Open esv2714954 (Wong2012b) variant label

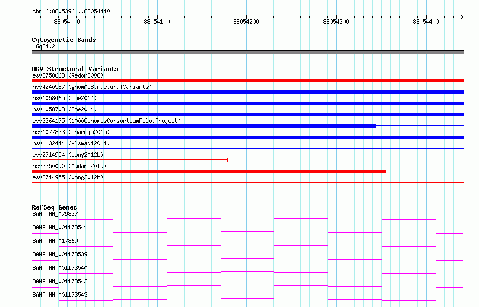[68, 155]
